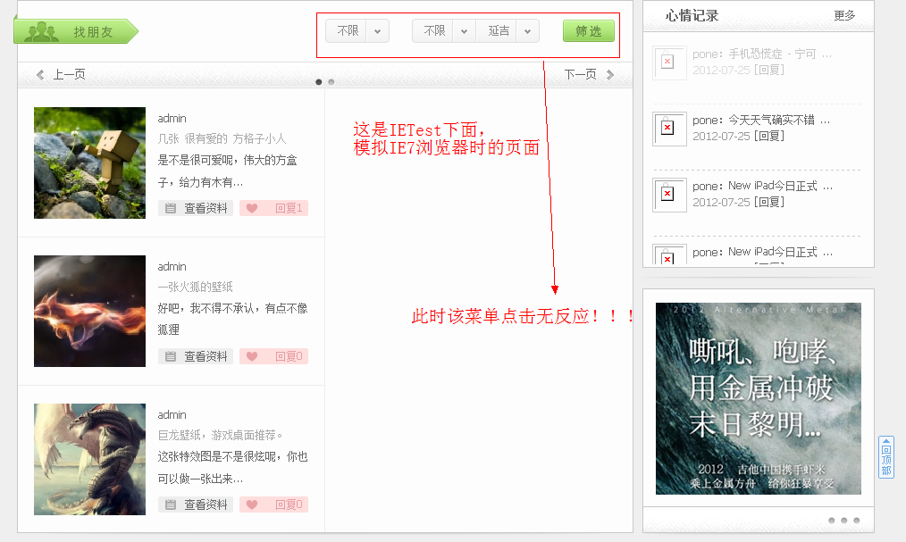Click 查看资料 for the 巨龙壁纸 post
Viewport: 906px width, 542px height.
point(196,505)
